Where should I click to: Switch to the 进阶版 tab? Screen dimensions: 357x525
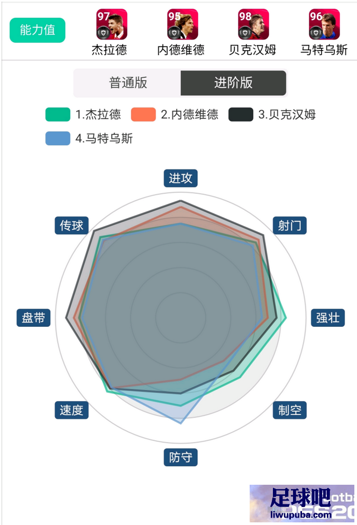click(x=233, y=83)
